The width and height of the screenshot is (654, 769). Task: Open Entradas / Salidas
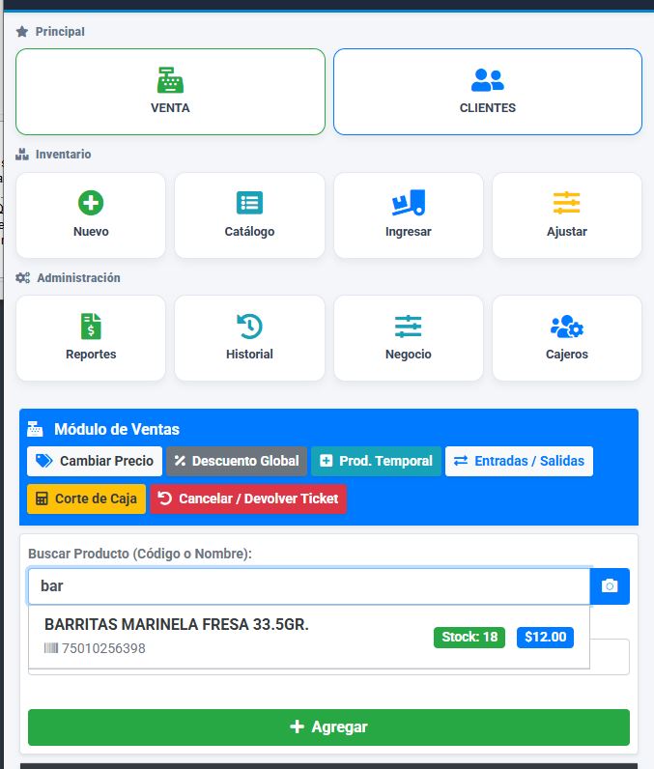(519, 461)
